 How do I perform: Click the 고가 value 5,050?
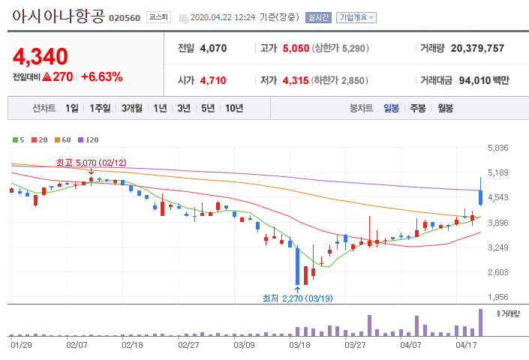(x=296, y=48)
